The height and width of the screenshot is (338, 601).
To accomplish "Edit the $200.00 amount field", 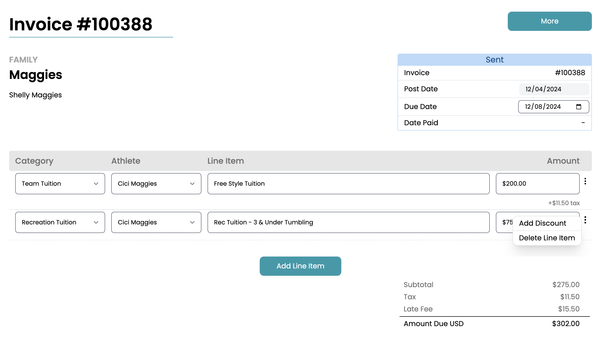I will [x=537, y=184].
